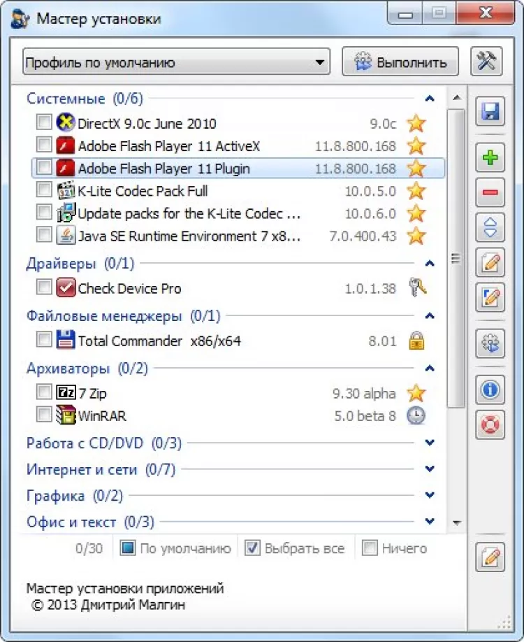Click the blue floppy disk save icon
The height and width of the screenshot is (642, 524).
(x=490, y=111)
